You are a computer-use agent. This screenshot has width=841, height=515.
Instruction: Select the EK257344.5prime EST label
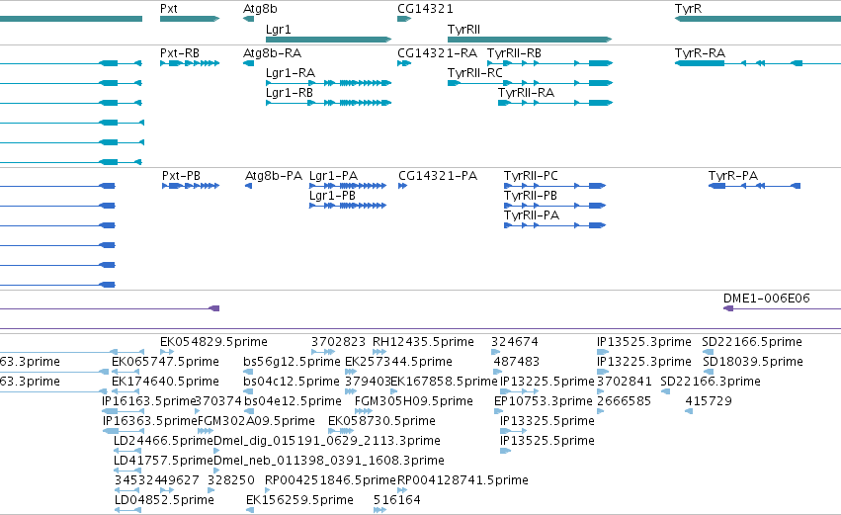(x=398, y=362)
